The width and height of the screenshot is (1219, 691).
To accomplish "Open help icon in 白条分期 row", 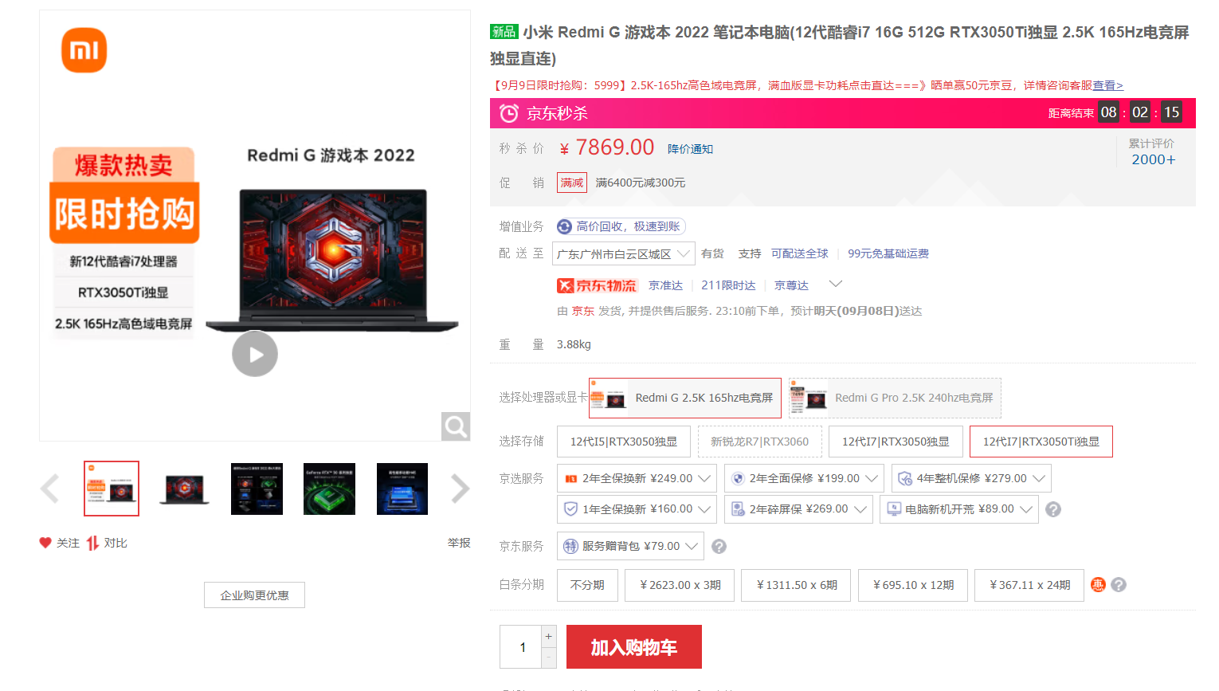I will click(1119, 585).
